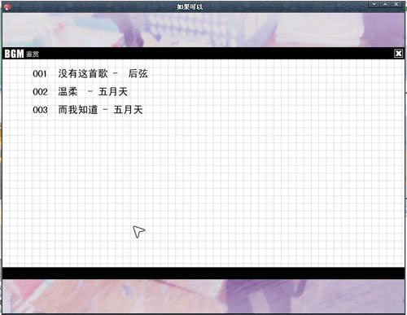Viewport: 407px width, 315px height.
Task: Minimize the window with the down chevron button
Action: (x=374, y=4)
